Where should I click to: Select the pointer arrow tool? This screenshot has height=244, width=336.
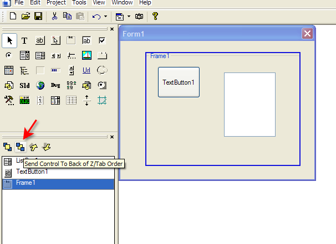coord(9,40)
